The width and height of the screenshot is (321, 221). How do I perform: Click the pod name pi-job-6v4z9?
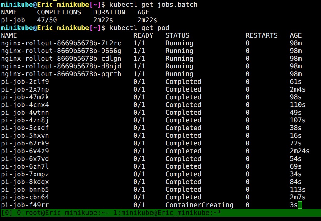coord(25,151)
